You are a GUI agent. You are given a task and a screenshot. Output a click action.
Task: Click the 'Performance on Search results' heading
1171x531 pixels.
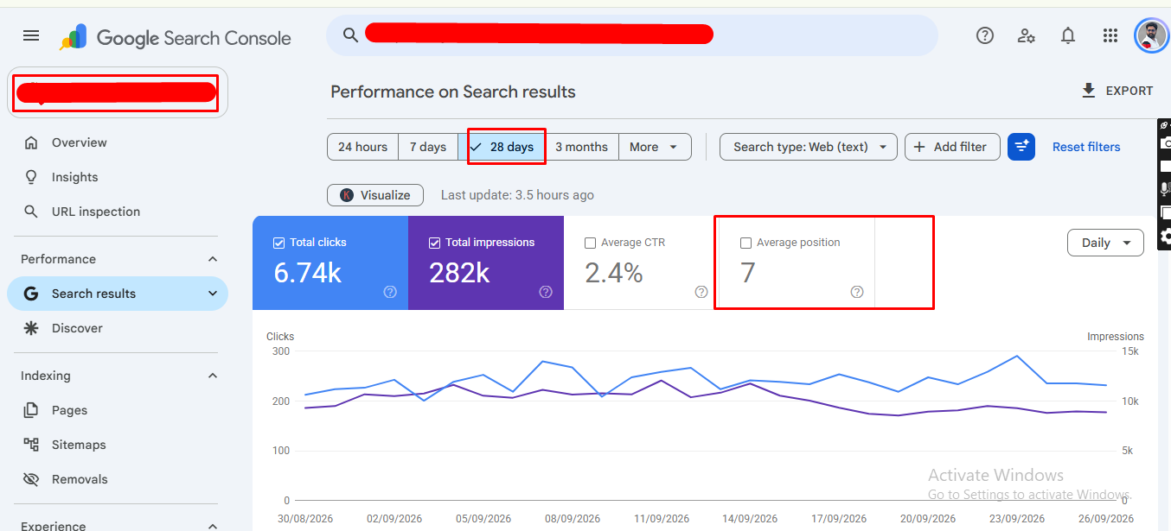click(x=453, y=92)
